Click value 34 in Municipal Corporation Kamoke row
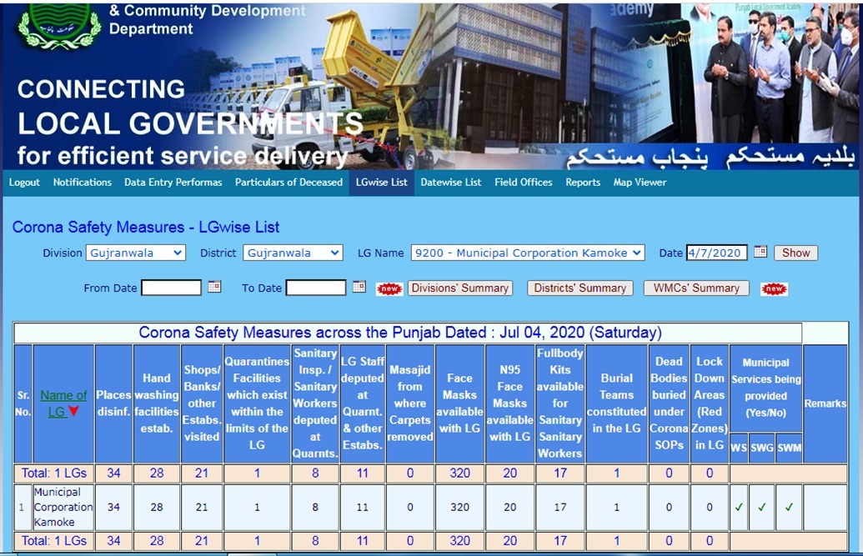Screen dimensions: 863x556 [x=113, y=507]
